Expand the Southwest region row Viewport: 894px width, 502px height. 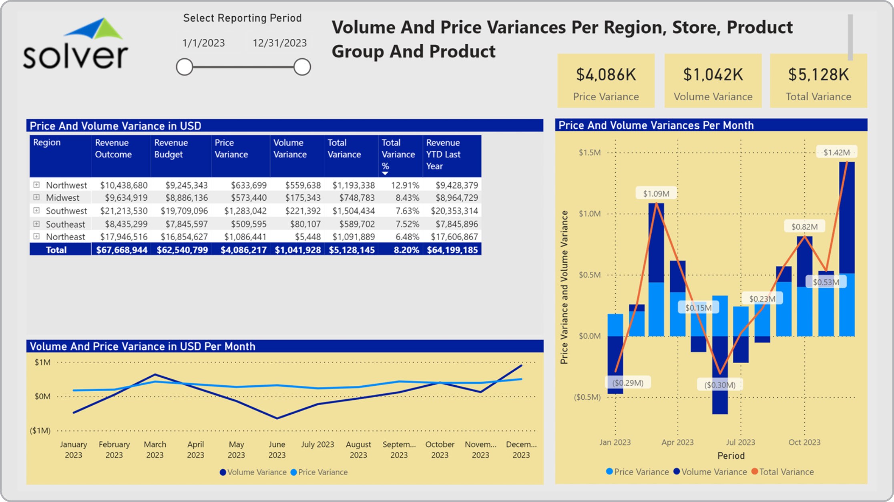tap(36, 210)
